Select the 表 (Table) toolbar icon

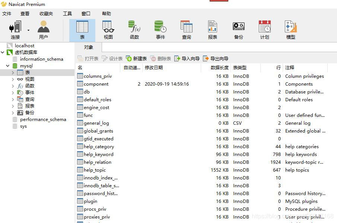(82, 30)
